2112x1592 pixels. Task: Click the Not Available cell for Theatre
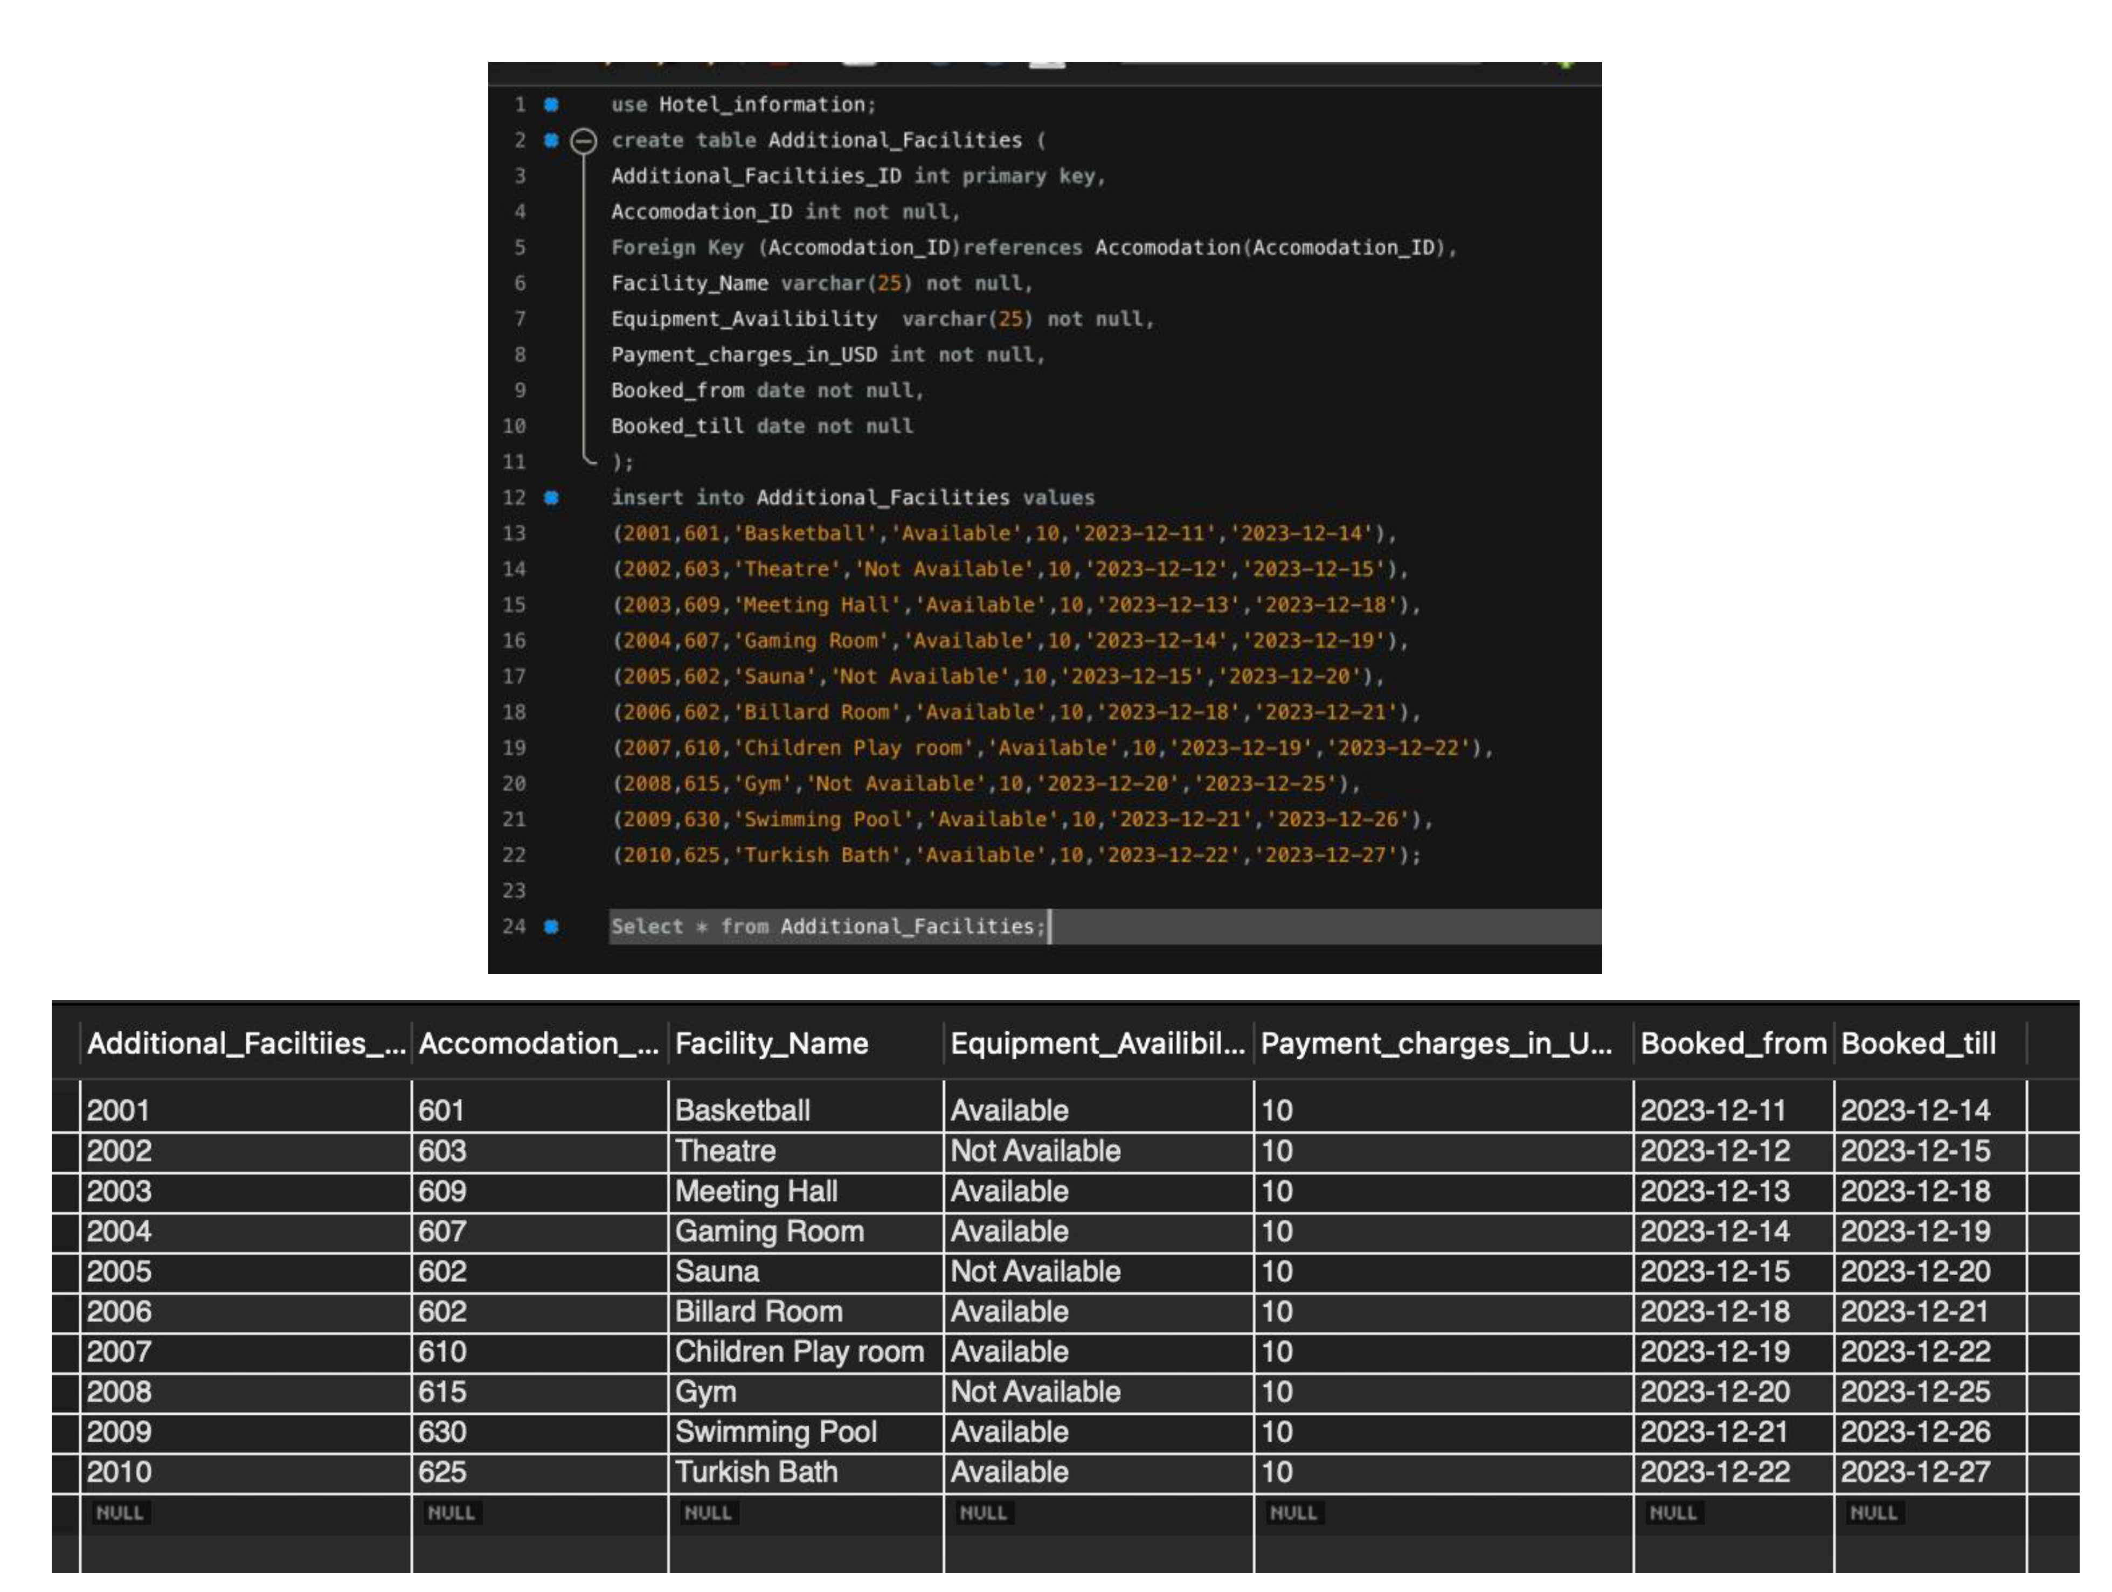(x=1035, y=1151)
